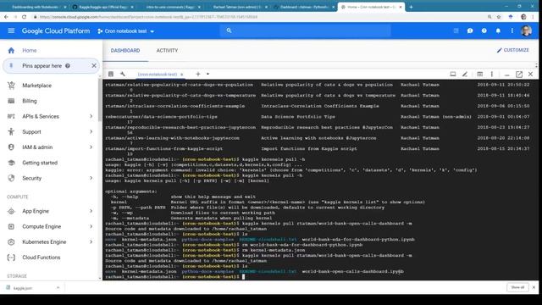Expand the App Engine submenu arrow
542x305 pixels.
91,211
